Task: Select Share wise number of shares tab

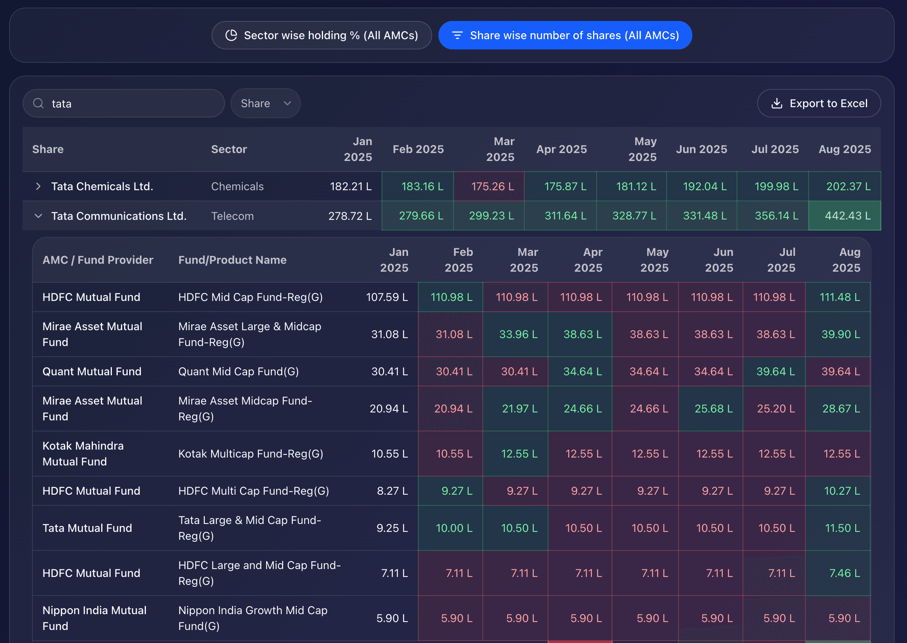Action: [x=565, y=35]
